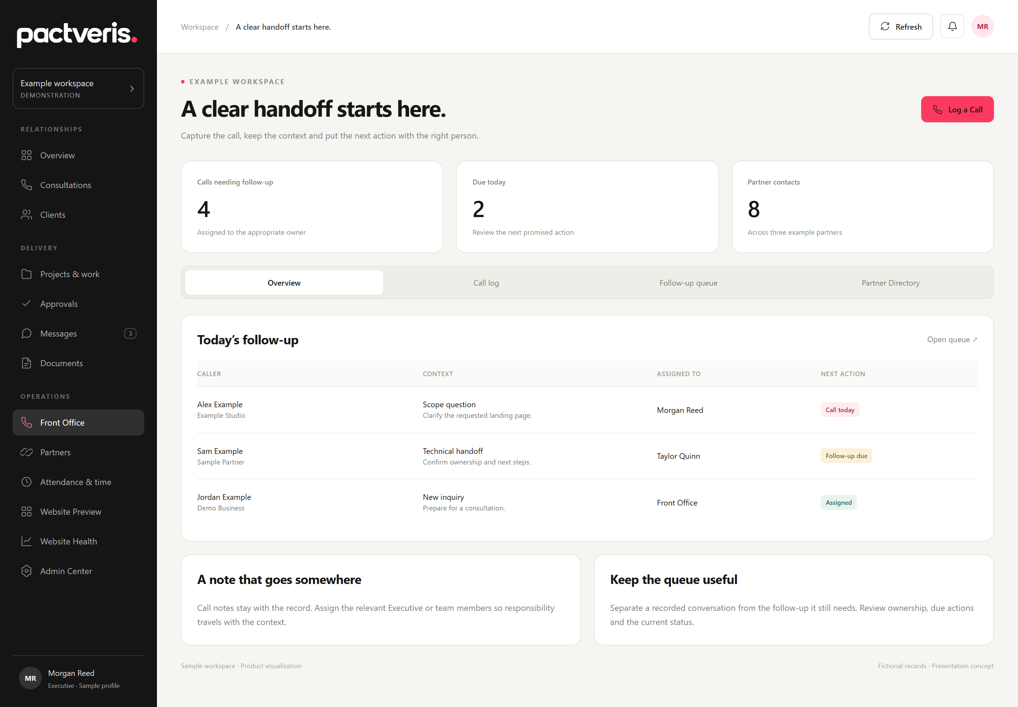Click the Assigned status badge

(838, 502)
